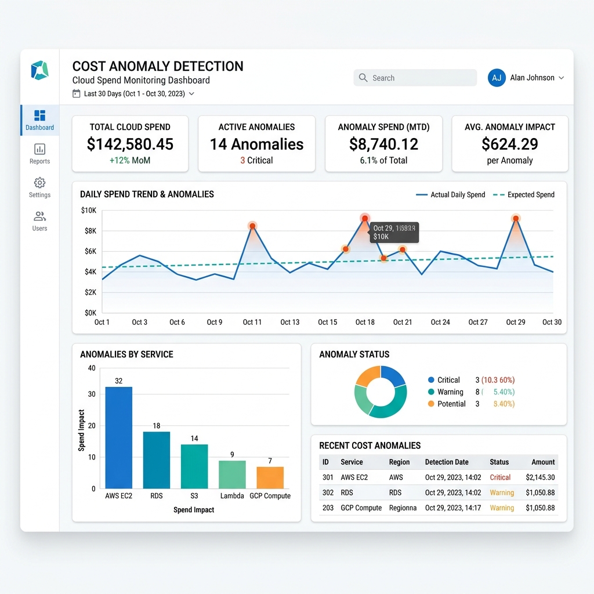This screenshot has height=594, width=594.
Task: Click the Critical status in row 301
Action: tap(500, 477)
